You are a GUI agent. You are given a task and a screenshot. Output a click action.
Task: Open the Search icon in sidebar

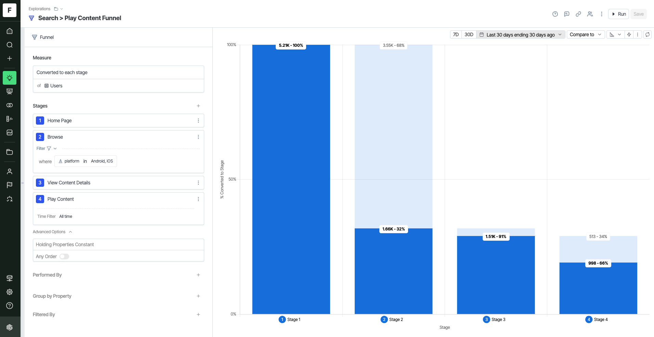coord(10,45)
